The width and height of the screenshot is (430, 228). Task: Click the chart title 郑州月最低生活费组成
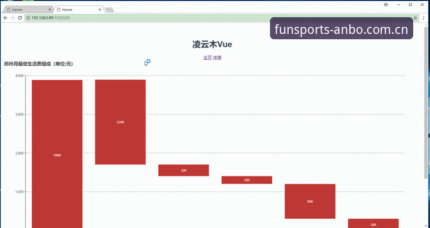[38, 64]
